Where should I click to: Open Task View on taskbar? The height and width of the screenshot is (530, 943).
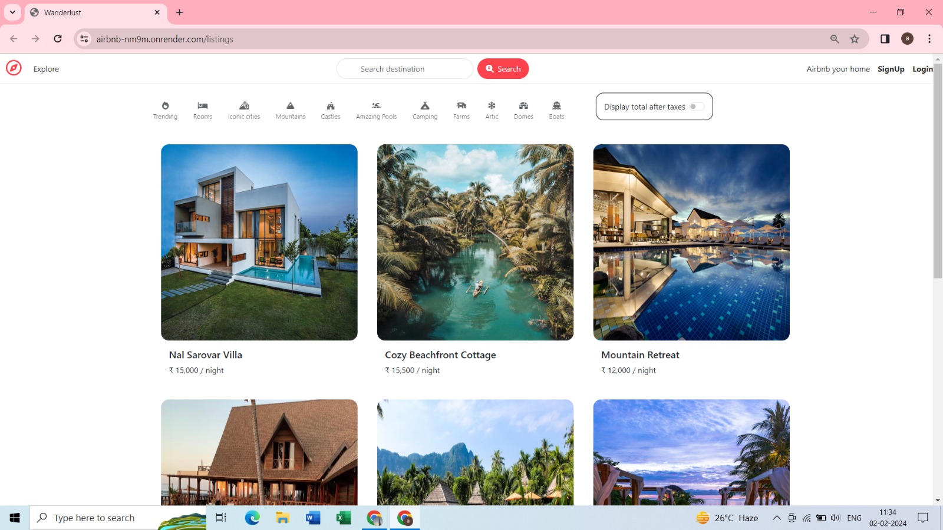coord(221,518)
